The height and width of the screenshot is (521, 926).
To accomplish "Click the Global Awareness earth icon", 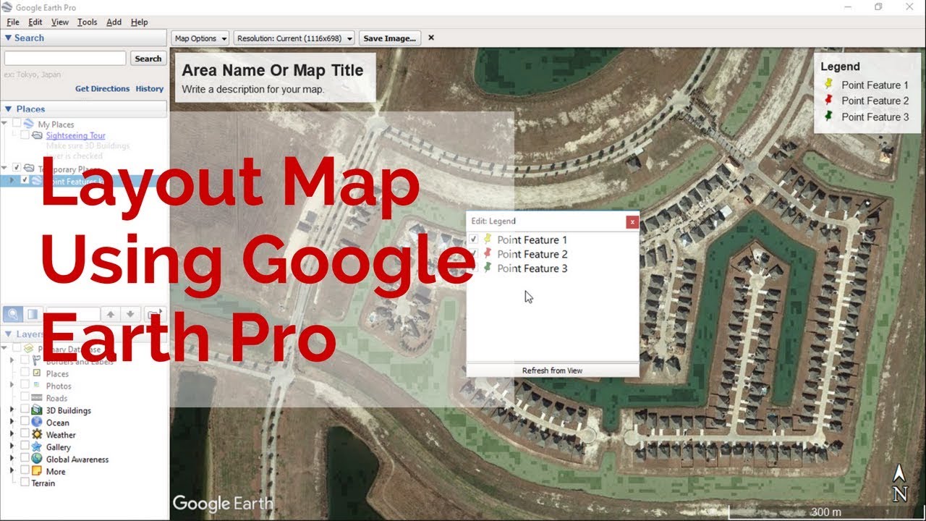I will tap(37, 459).
